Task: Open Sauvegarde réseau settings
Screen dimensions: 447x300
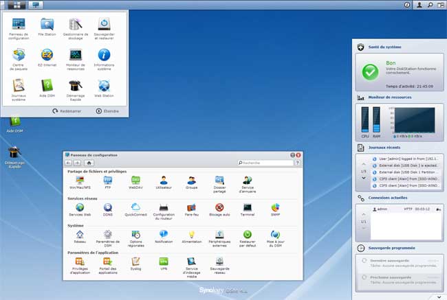Action: (219, 266)
